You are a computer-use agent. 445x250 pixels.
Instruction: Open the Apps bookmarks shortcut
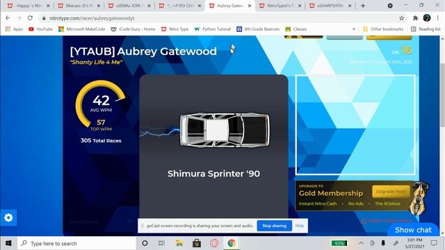[x=14, y=29]
